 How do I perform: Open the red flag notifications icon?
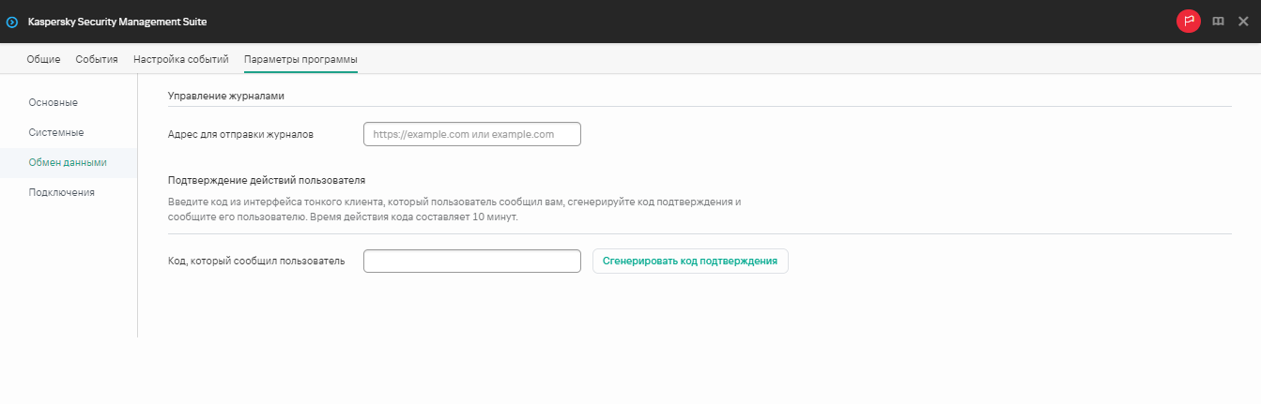coord(1188,22)
